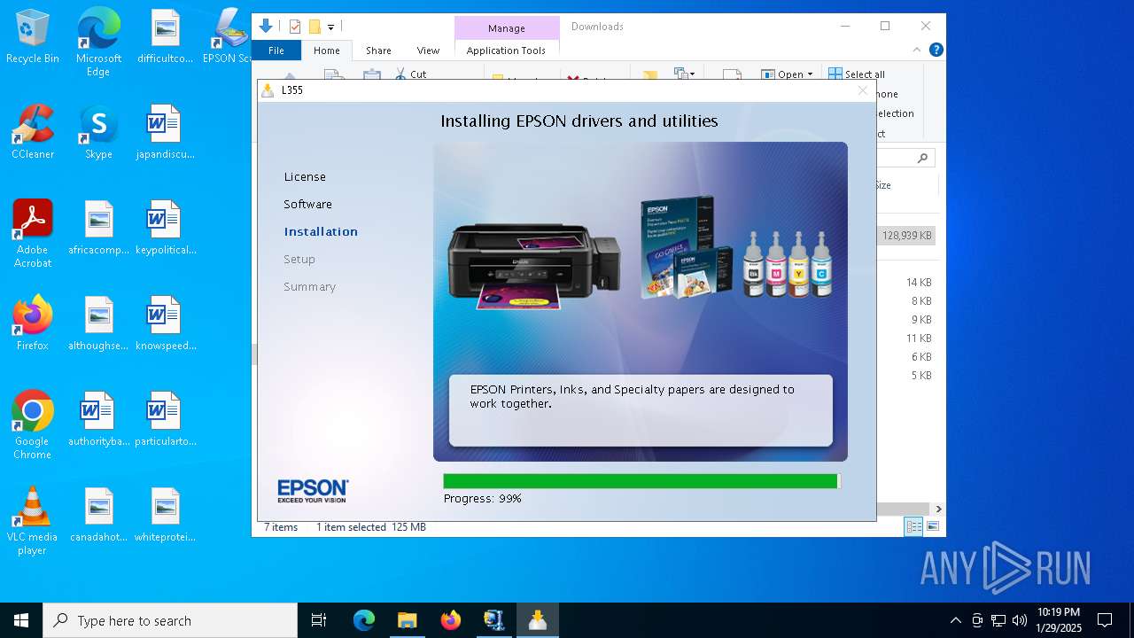Open network status in system tray
The width and height of the screenshot is (1134, 638).
(x=998, y=620)
